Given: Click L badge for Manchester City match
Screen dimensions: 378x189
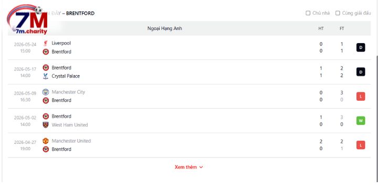Looking at the screenshot, I should (x=361, y=97).
